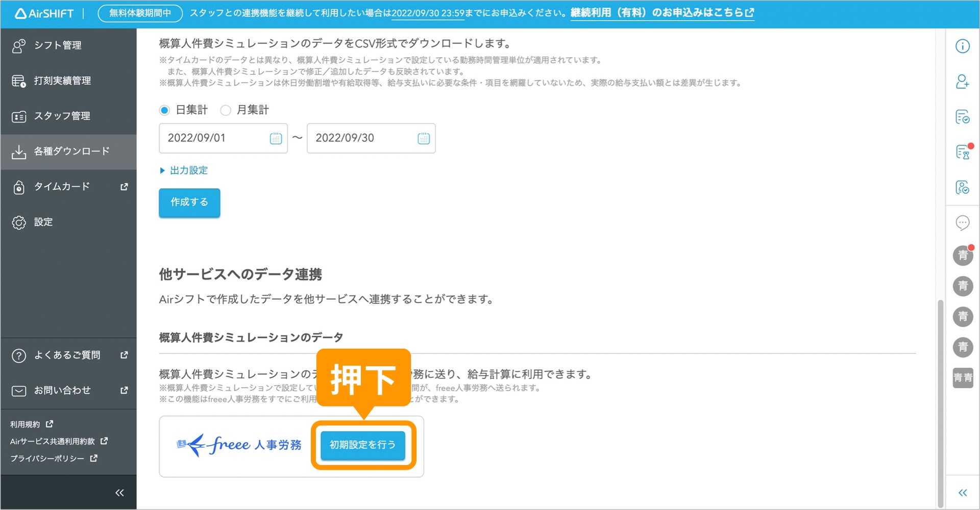
Task: Click the add staff person icon
Action: tap(962, 82)
